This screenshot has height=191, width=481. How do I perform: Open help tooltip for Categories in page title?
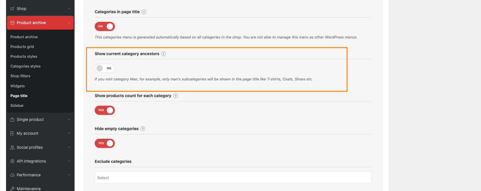coord(144,12)
